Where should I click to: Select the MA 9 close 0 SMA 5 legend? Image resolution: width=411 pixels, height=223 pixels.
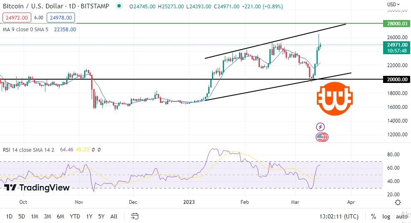click(25, 29)
